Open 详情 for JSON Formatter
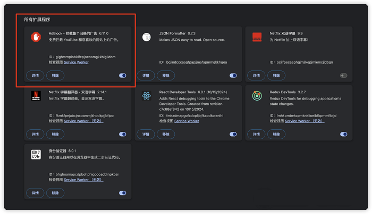Viewport: 372px width, 214px height. pos(146,75)
